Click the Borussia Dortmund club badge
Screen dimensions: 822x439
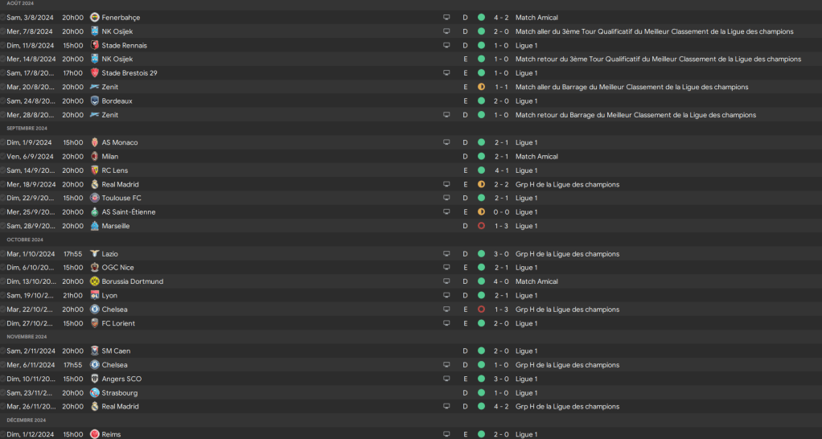tap(95, 282)
